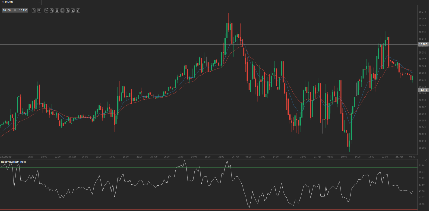429x211 pixels.
Task: Open the chart settings sliders icon
Action: (x=57, y=10)
